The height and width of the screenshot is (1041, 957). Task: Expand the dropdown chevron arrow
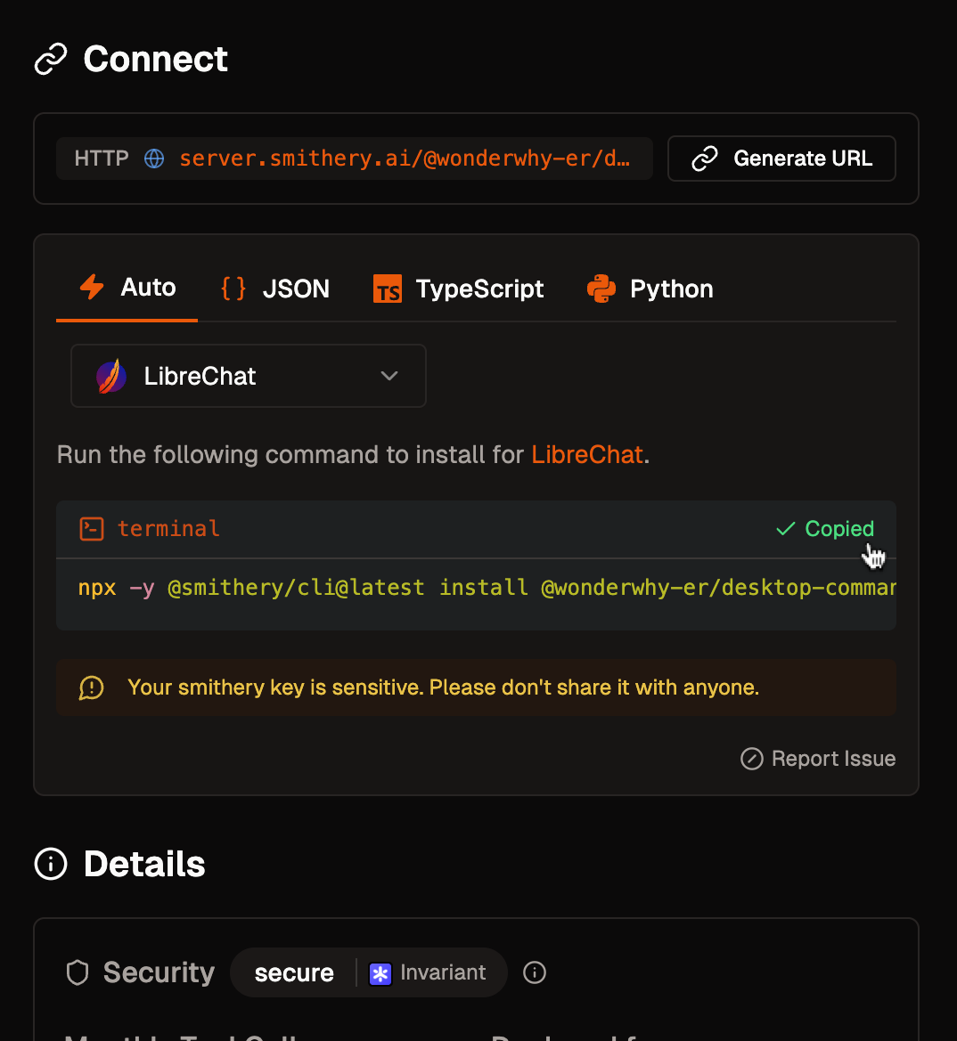[389, 377]
